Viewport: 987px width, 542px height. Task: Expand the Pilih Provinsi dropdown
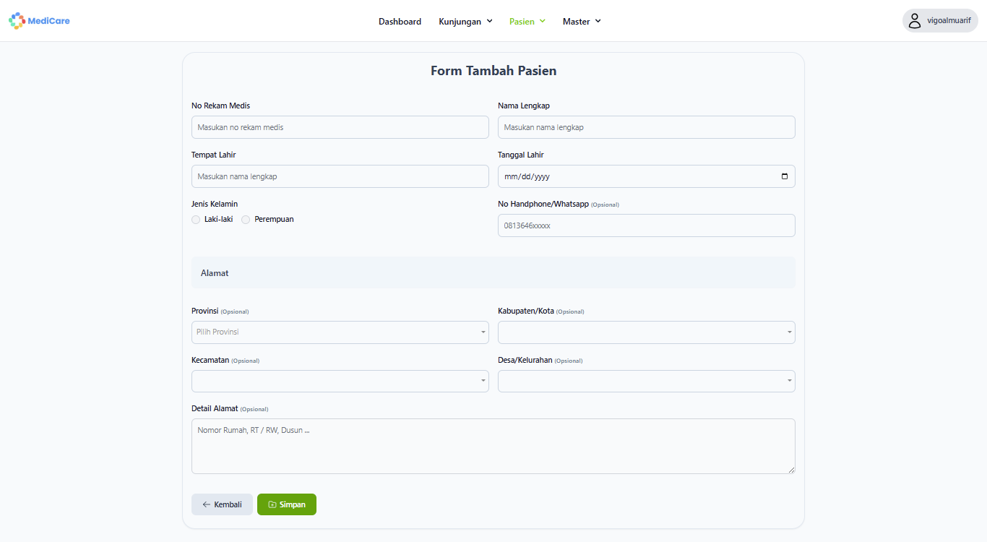tap(340, 332)
